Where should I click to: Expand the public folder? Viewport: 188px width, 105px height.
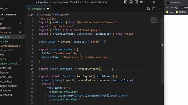pyautogui.click(x=2, y=55)
